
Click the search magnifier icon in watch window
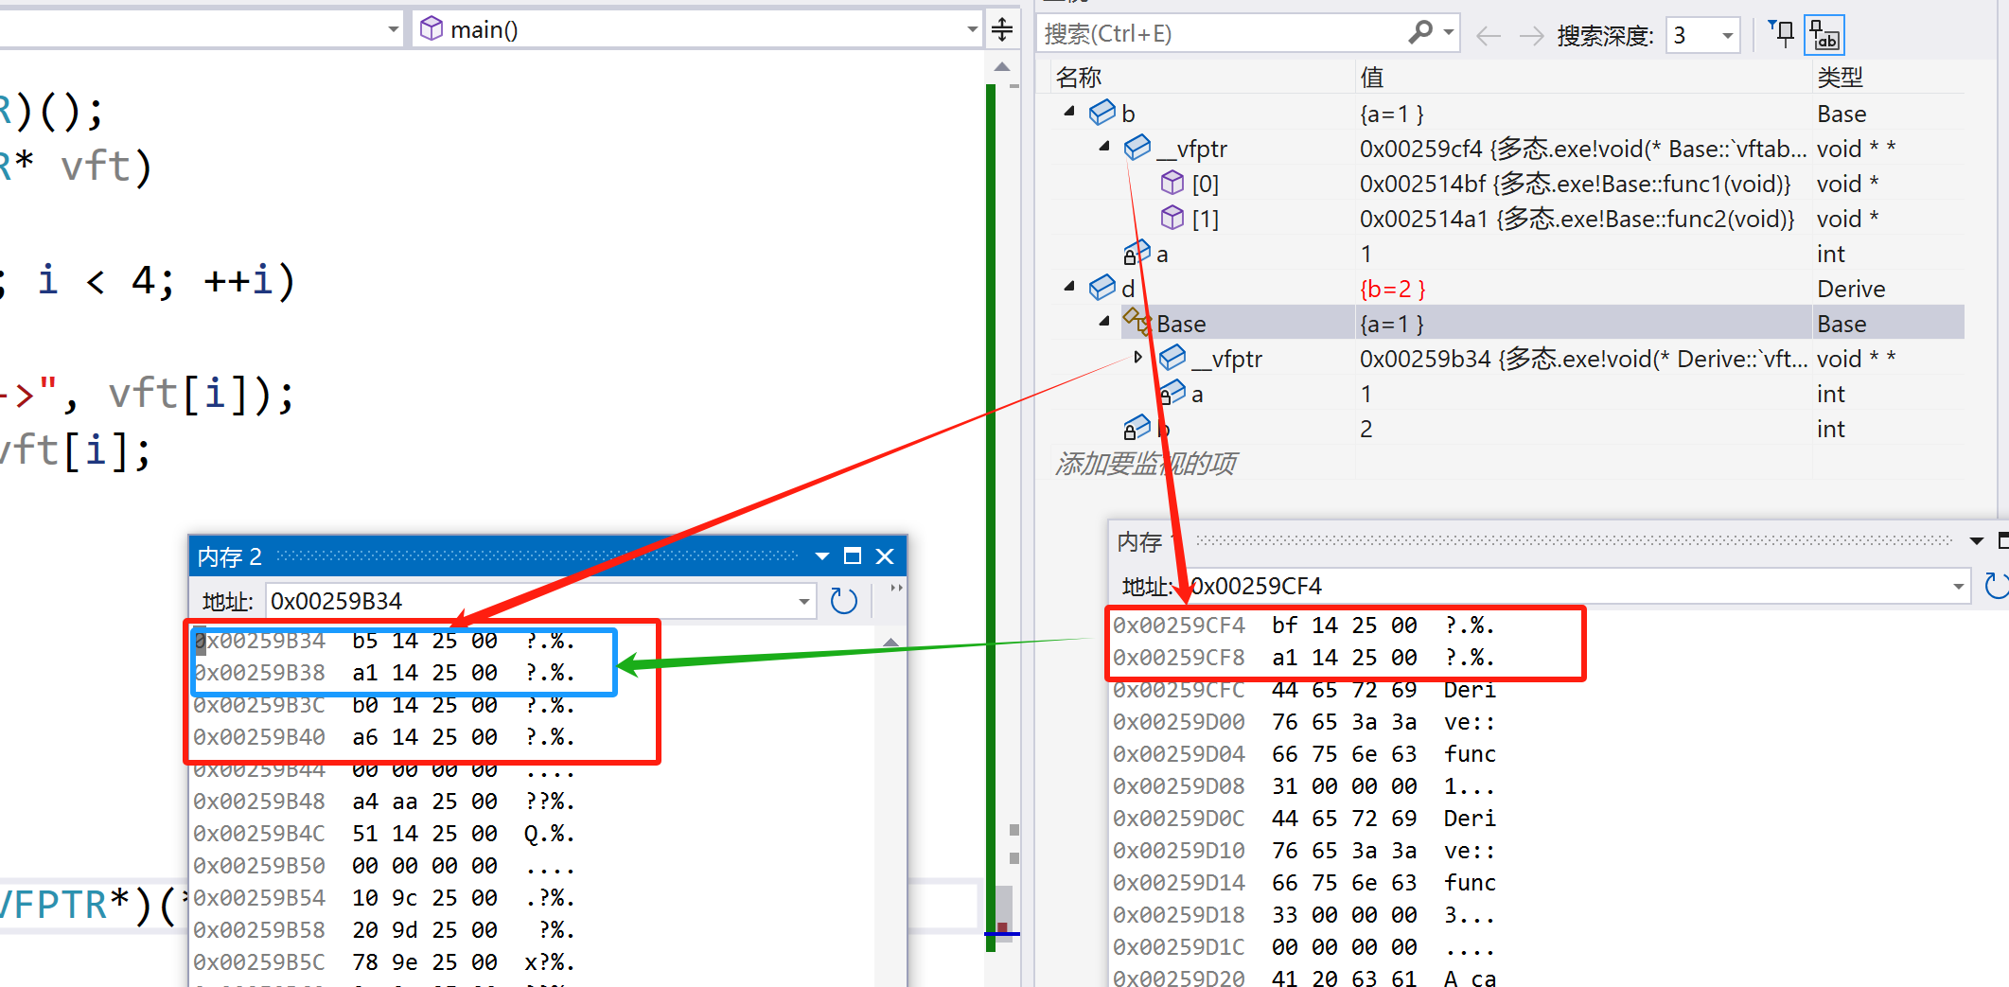1420,33
